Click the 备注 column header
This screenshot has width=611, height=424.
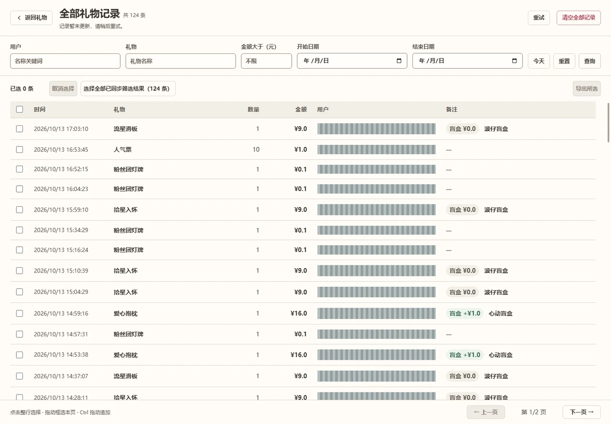[452, 110]
